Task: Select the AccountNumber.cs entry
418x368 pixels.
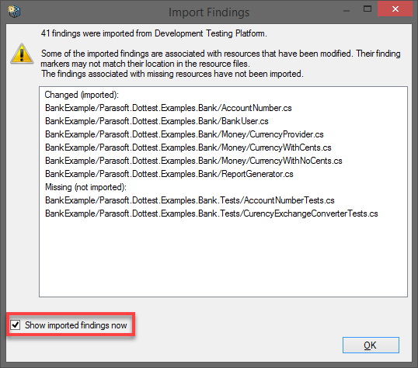Action: (x=169, y=108)
